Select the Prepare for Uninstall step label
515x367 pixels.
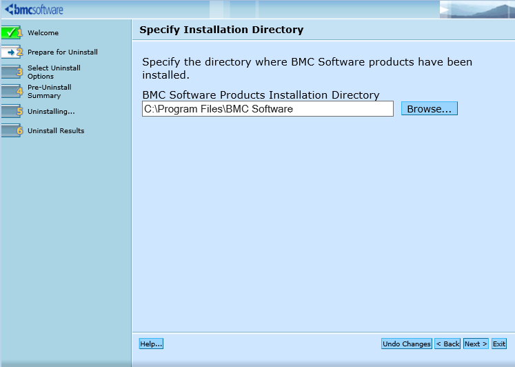[63, 52]
